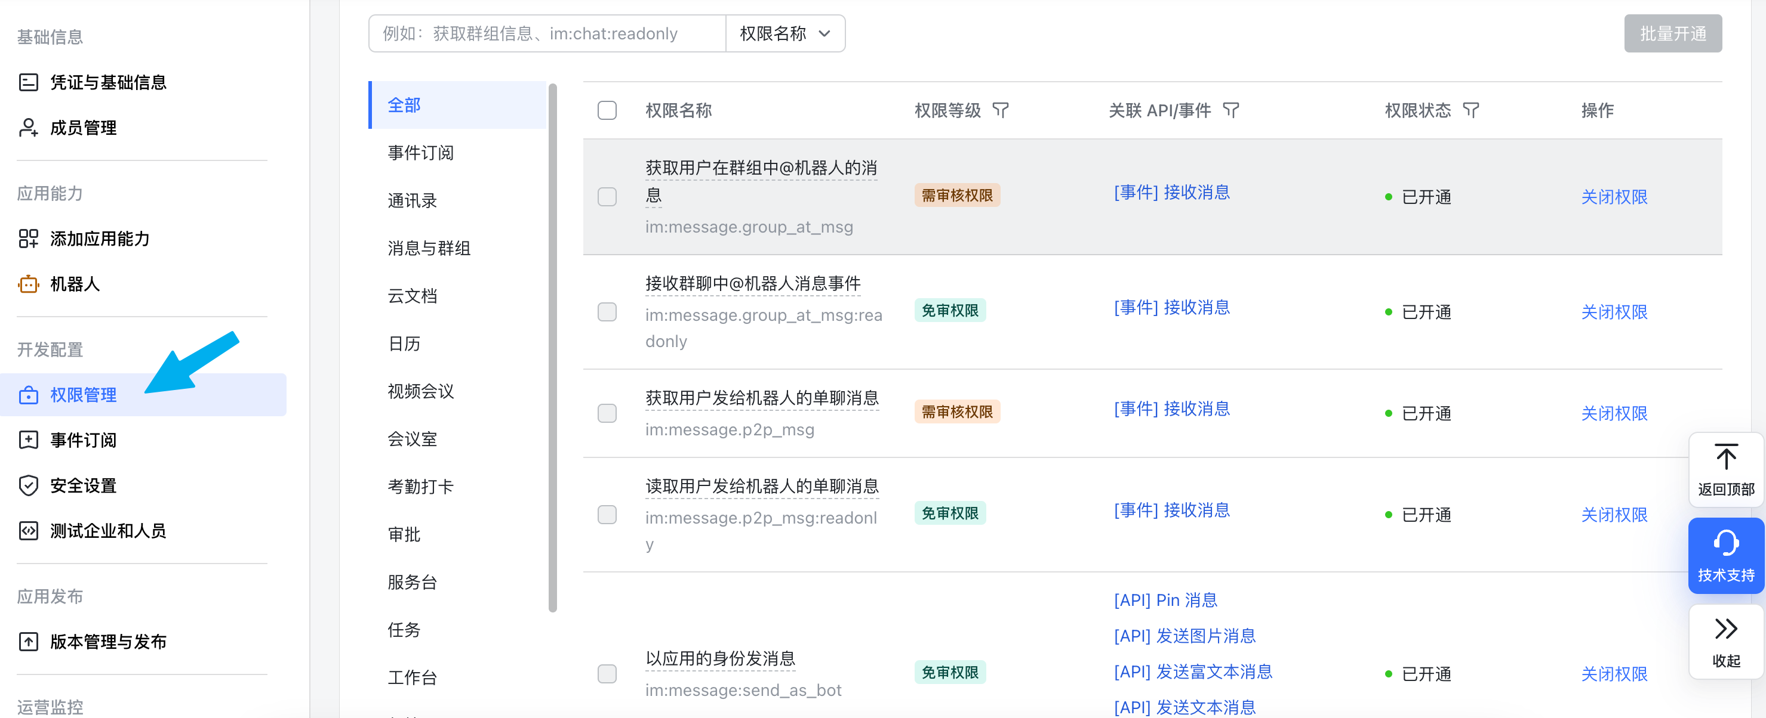Open 安全设置 via its shield icon
Image resolution: width=1766 pixels, height=718 pixels.
[28, 485]
